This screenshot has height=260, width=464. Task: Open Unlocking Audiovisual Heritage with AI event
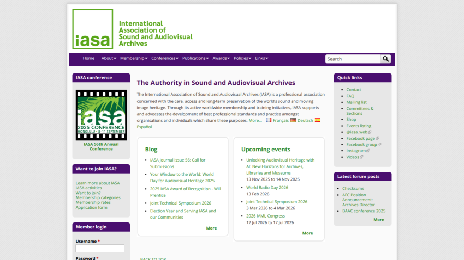click(x=280, y=166)
